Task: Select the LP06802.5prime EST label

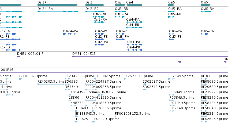Action: point(107,76)
